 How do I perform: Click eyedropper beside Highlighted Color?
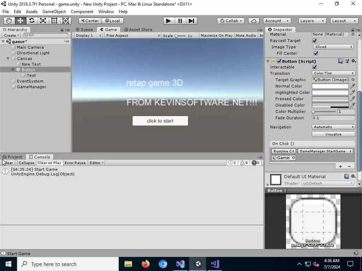point(352,92)
